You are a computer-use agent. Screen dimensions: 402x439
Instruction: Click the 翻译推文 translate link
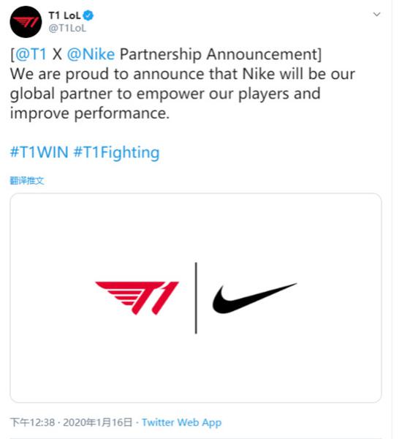pyautogui.click(x=27, y=181)
